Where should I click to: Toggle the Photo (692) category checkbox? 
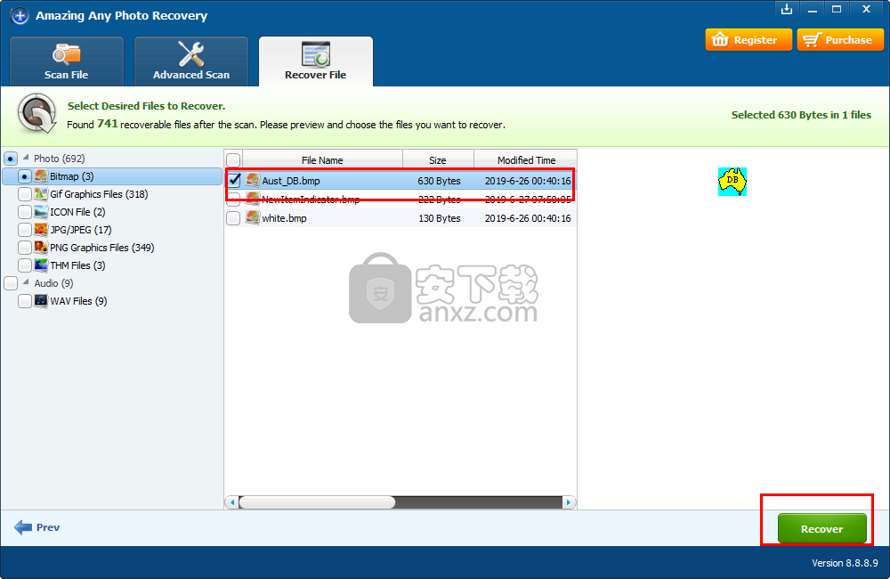[10, 159]
